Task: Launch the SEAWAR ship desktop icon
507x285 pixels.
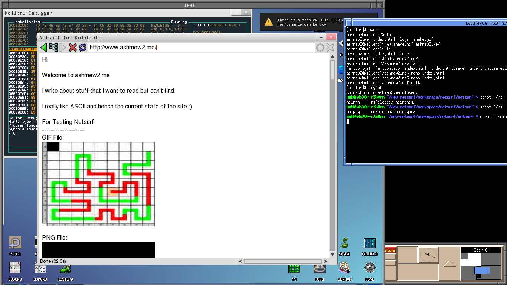Action: (x=344, y=271)
